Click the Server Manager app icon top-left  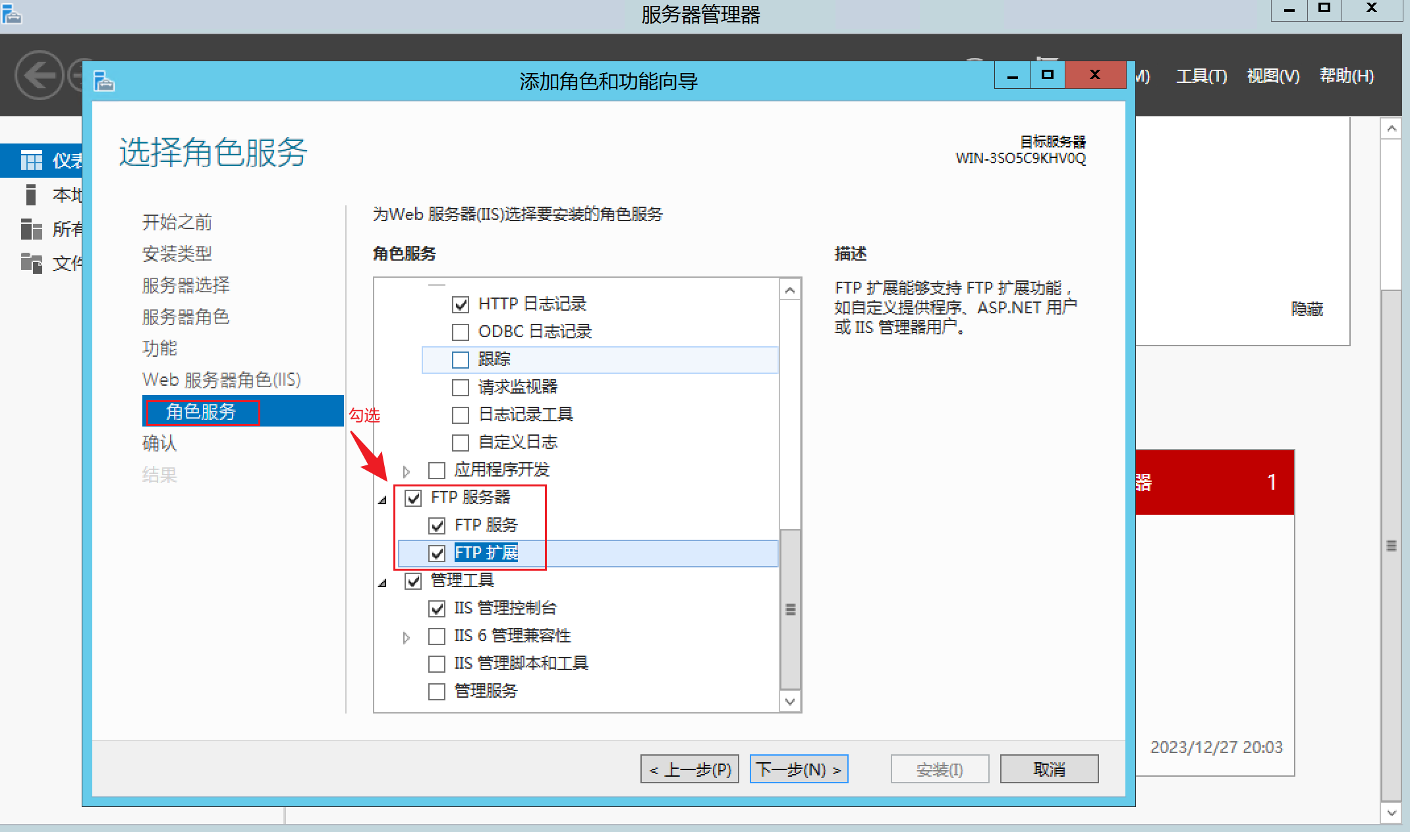pyautogui.click(x=12, y=14)
